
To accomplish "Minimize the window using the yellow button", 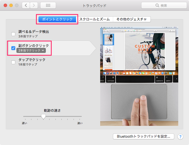I will tap(11, 5).
